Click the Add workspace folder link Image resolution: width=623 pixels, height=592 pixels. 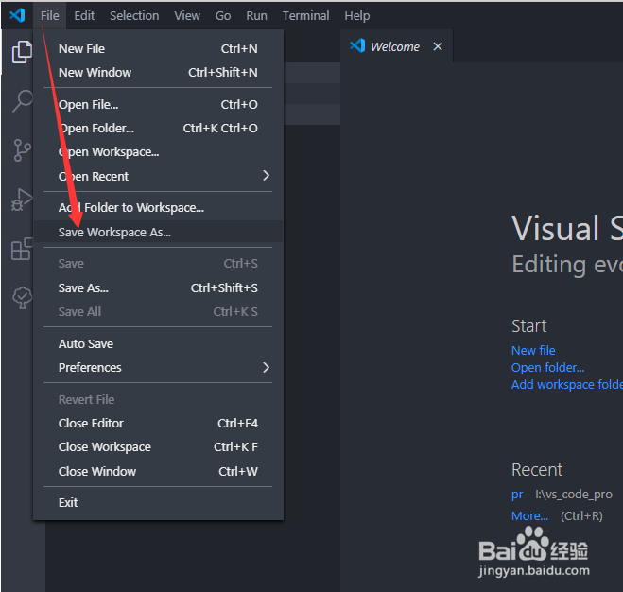click(567, 385)
